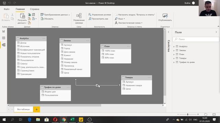Select Индекс дня field in Трафик по дням

50,92
